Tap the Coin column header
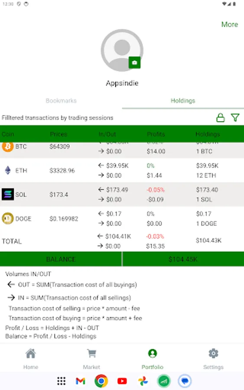Image resolution: width=244 pixels, height=390 pixels. click(x=8, y=134)
